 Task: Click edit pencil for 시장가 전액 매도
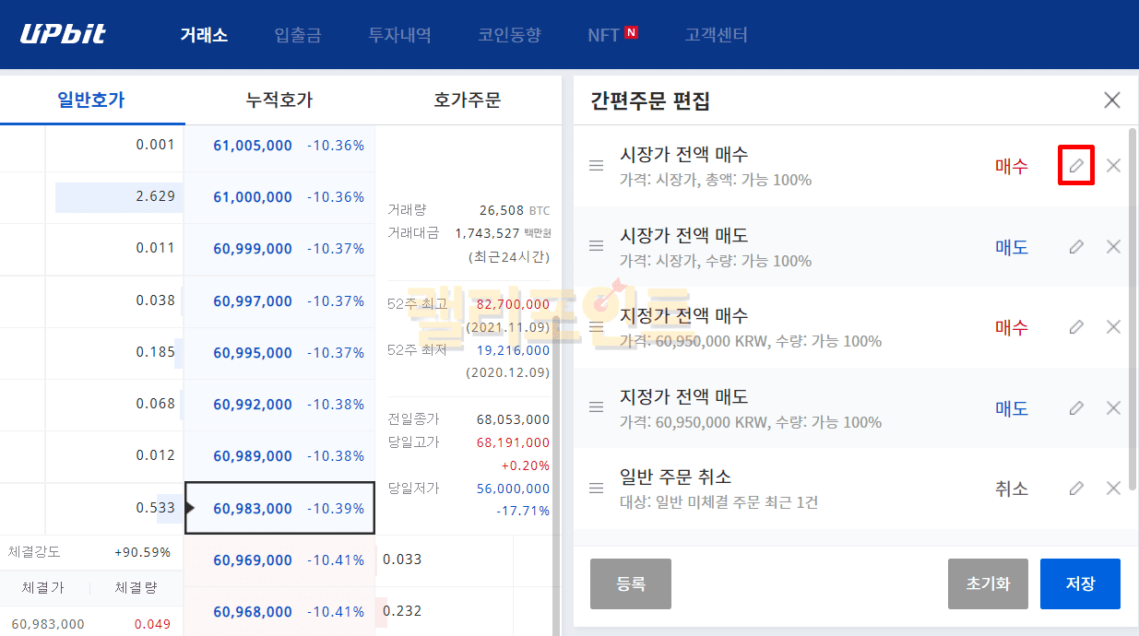(x=1075, y=247)
